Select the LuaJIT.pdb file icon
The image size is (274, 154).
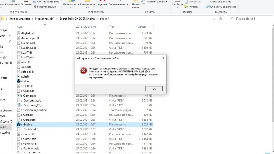pos(19,57)
